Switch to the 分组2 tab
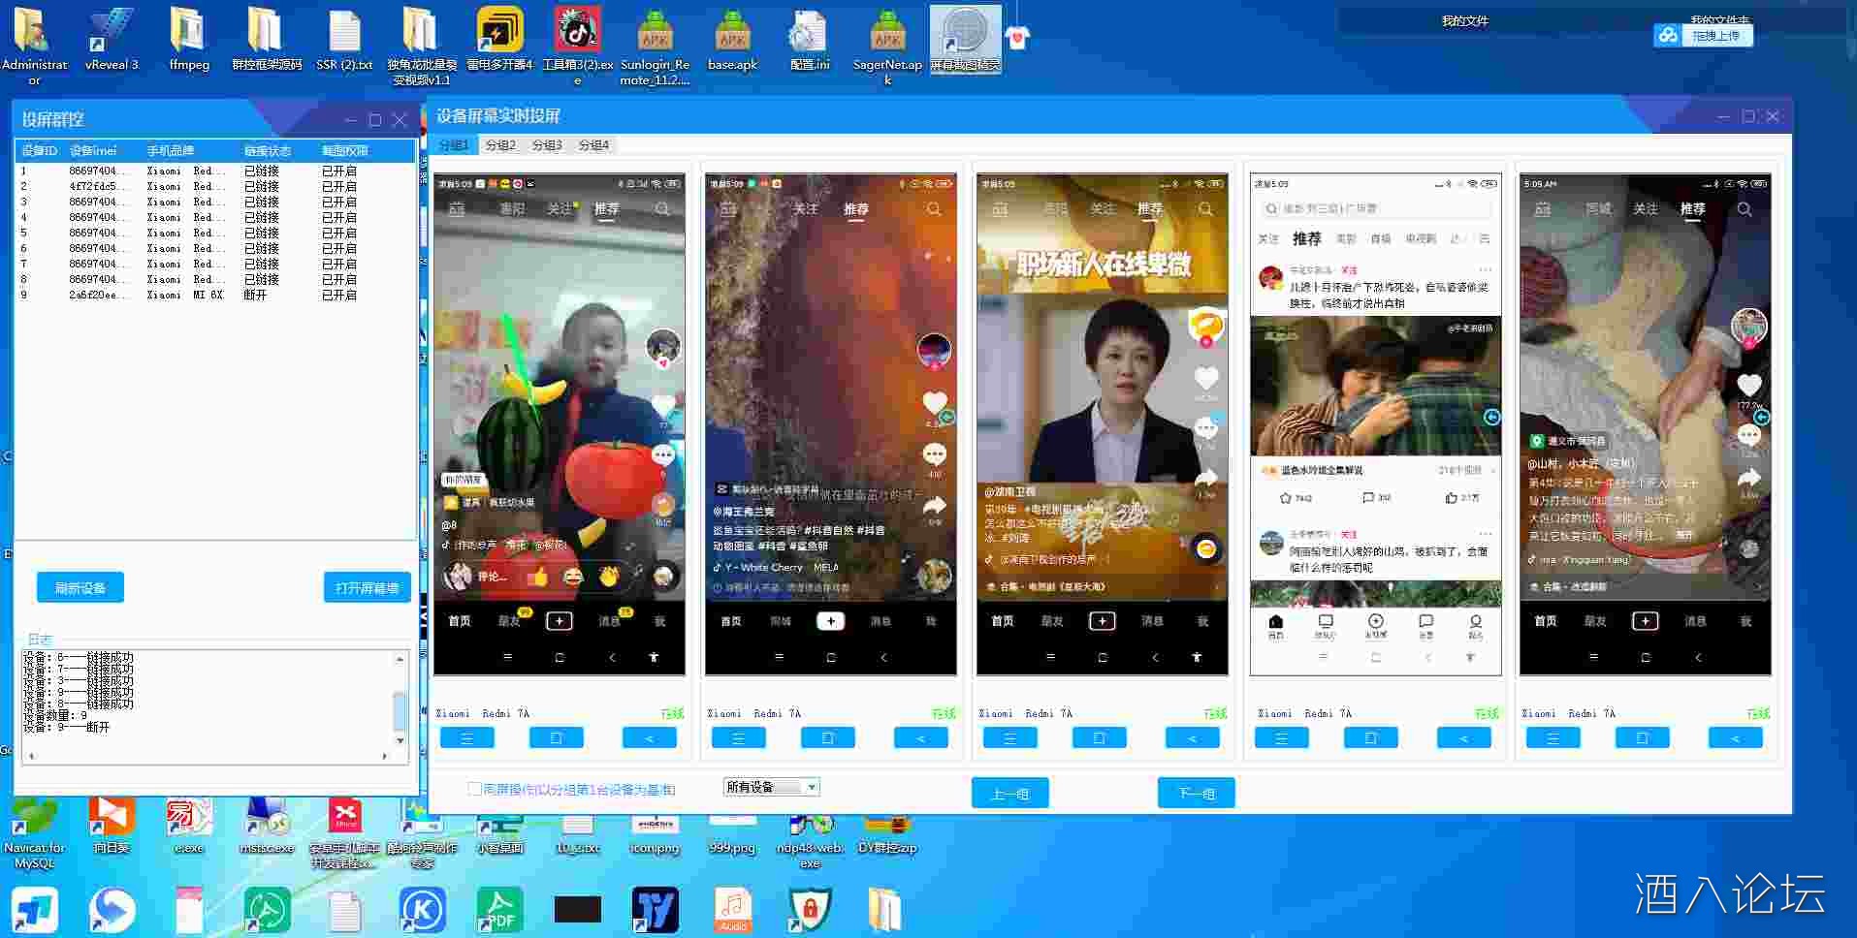Screen dimensions: 1857x938 click(500, 145)
